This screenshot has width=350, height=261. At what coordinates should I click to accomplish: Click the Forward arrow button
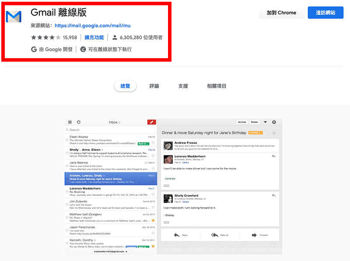tap(259, 235)
